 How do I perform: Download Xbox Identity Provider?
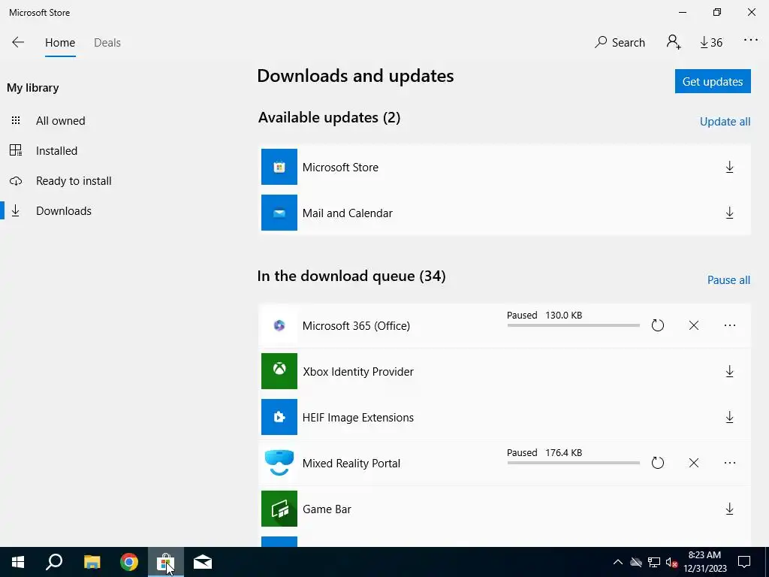(729, 371)
